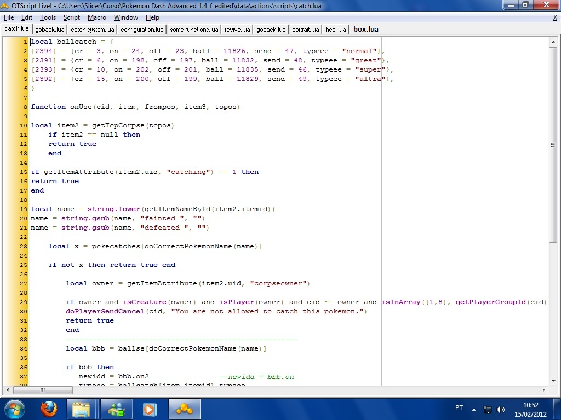Open Windows Explorer from the taskbar
561x420 pixels.
(81, 409)
